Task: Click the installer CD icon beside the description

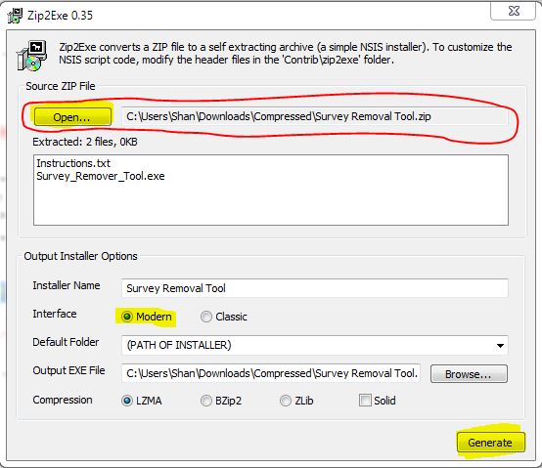Action: pos(31,56)
